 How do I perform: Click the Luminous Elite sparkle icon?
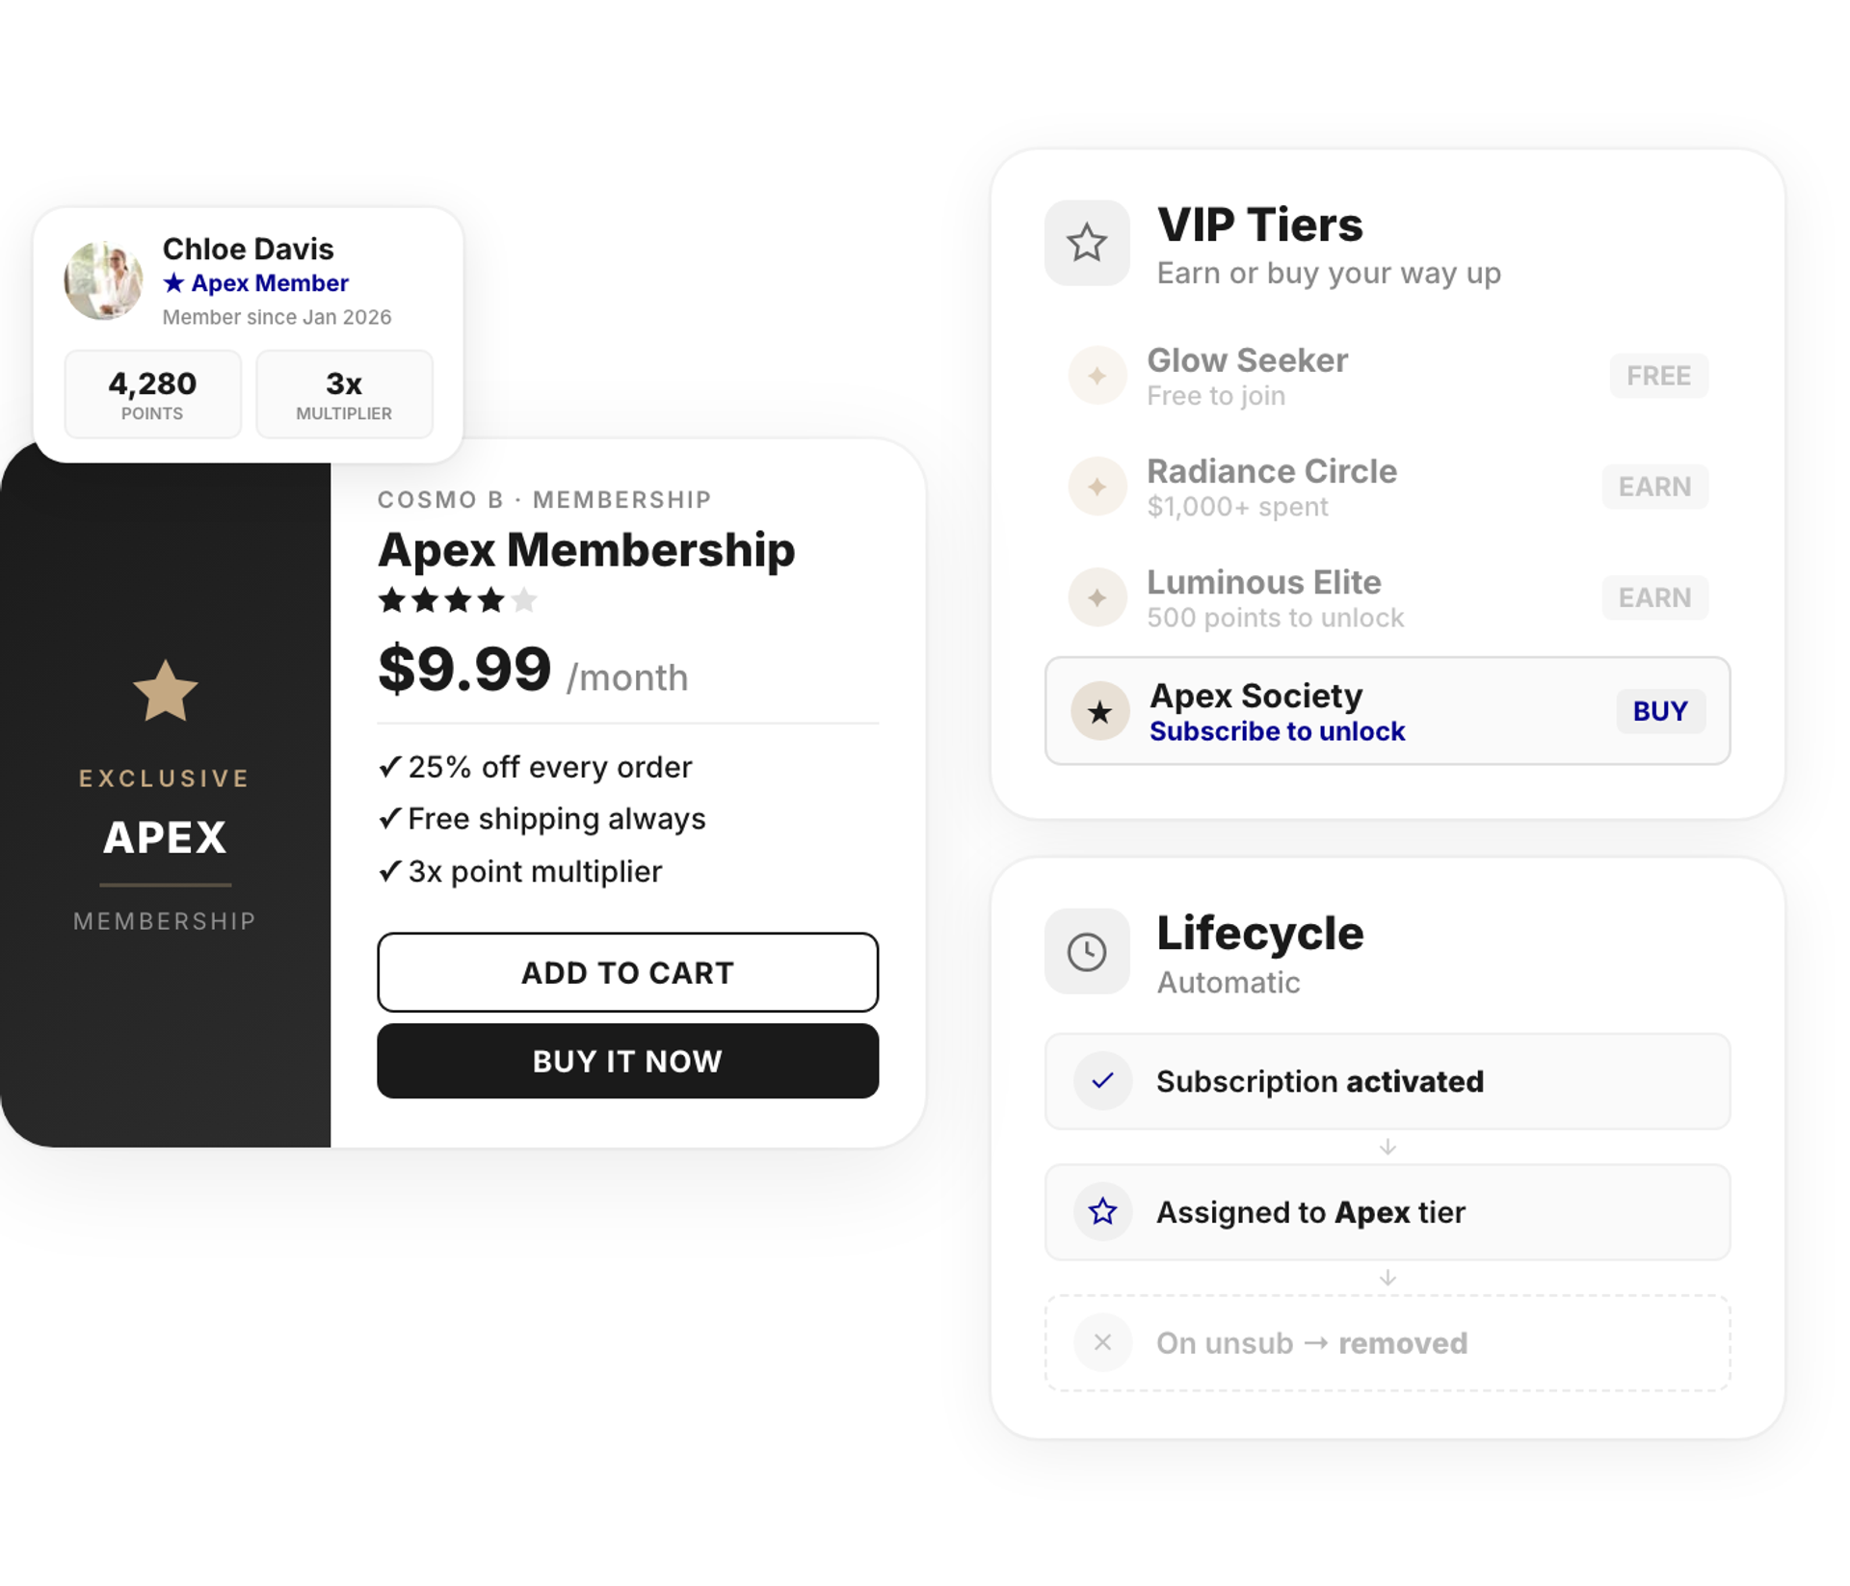coord(1097,596)
